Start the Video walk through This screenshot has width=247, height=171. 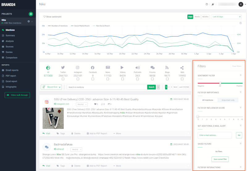[x=17, y=95]
